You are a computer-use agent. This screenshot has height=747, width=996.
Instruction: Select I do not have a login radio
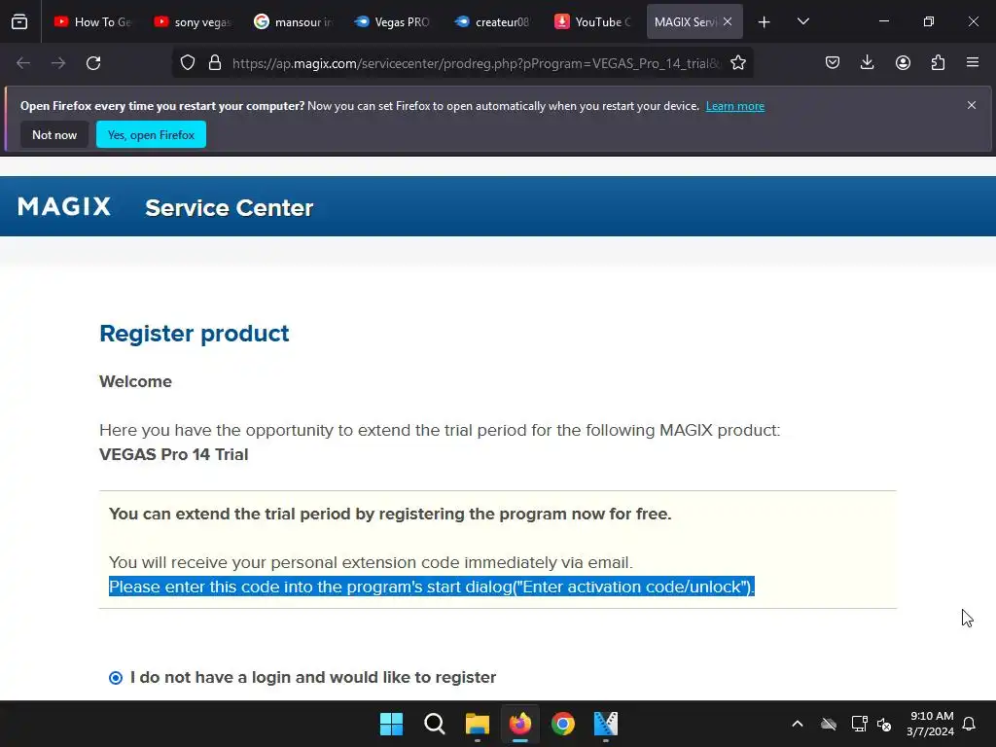pyautogui.click(x=116, y=678)
